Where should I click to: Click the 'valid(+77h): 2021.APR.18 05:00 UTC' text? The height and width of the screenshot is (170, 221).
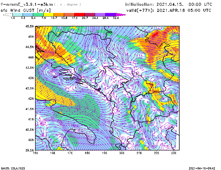[169, 10]
